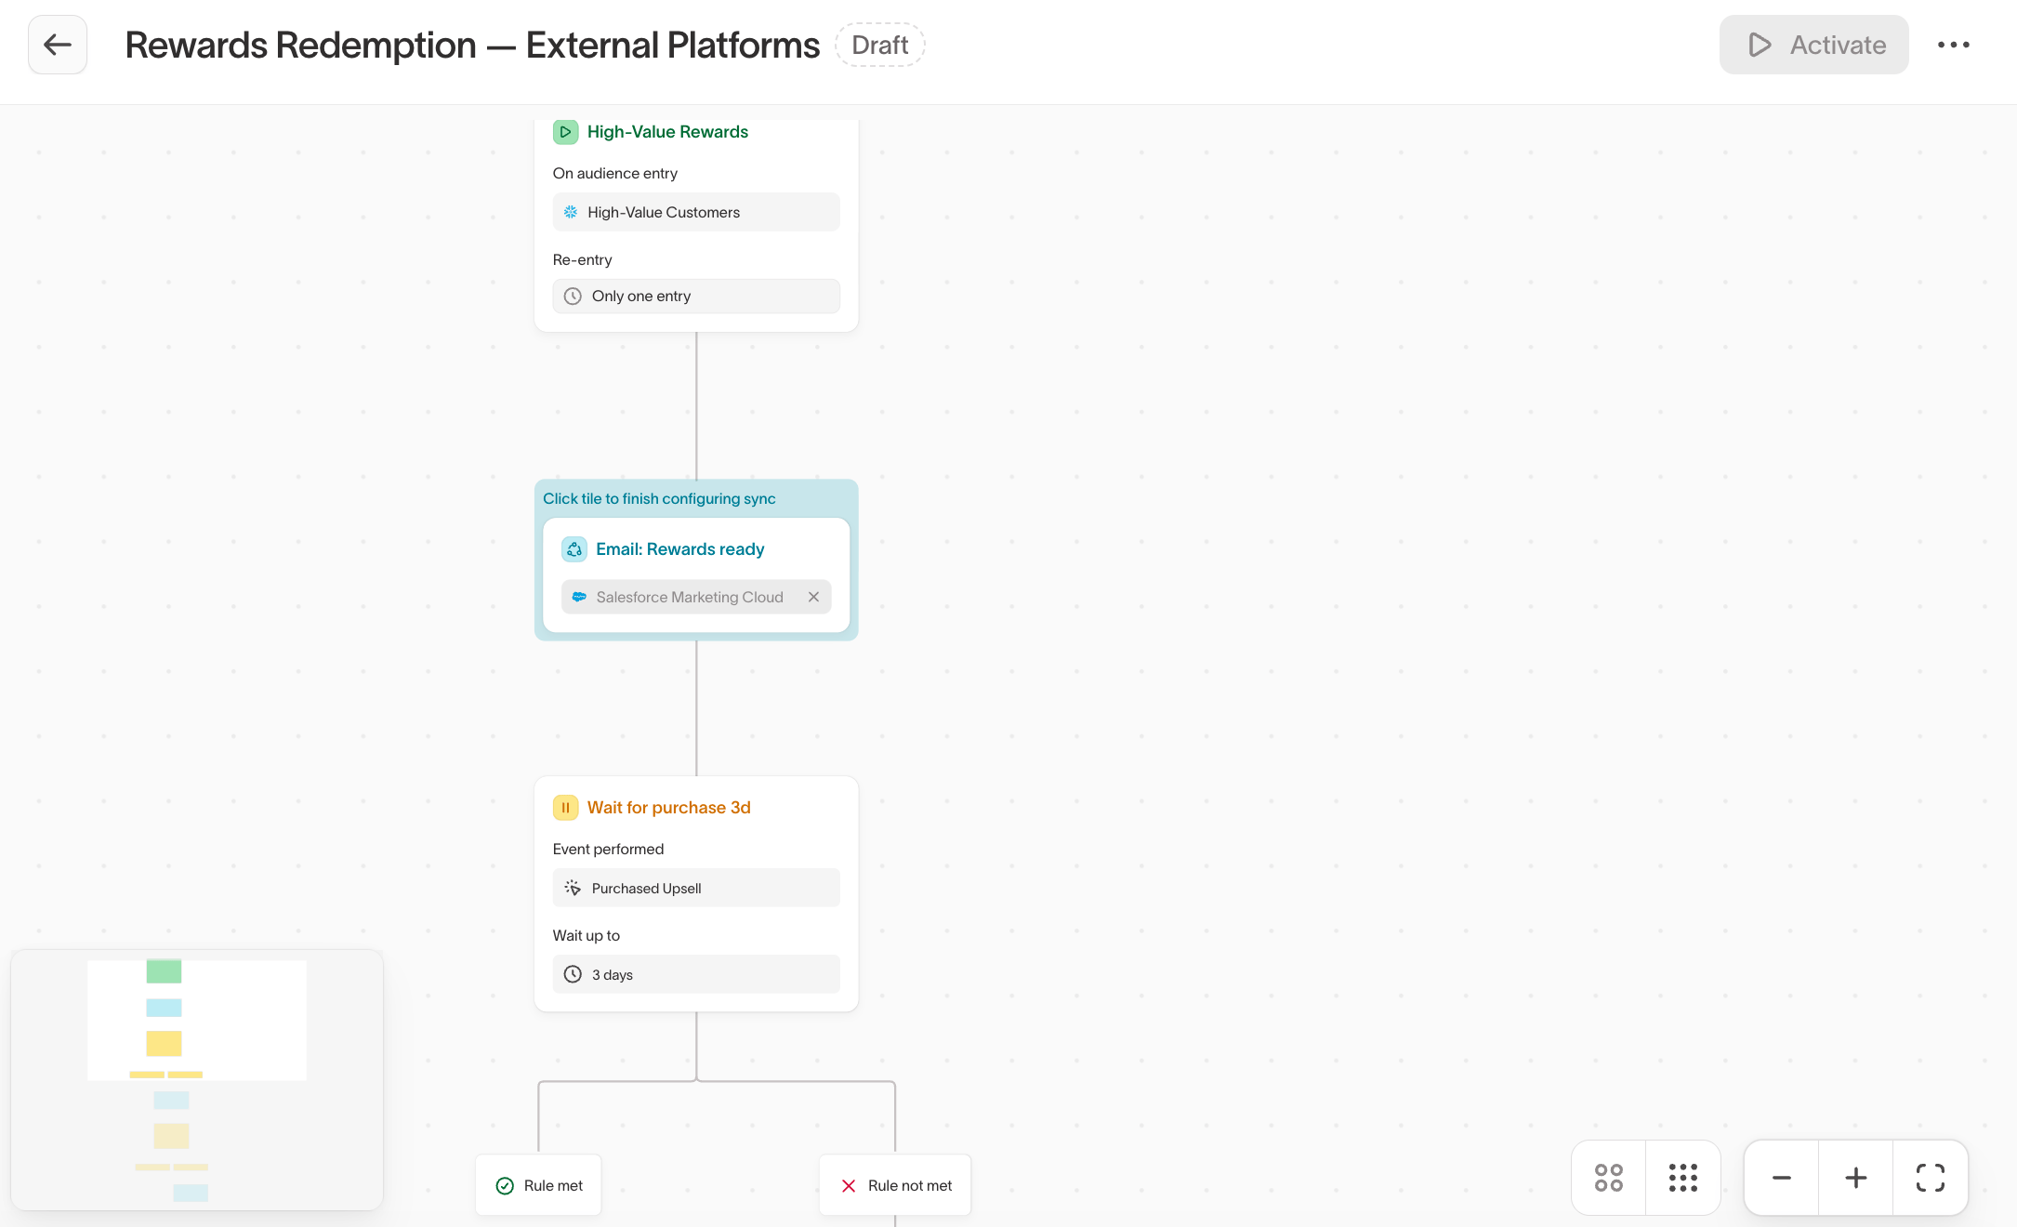Open the Email: Rewards ready tile

[x=696, y=574]
